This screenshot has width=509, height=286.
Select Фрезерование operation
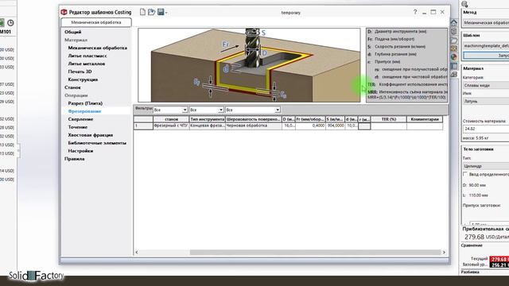tap(84, 111)
